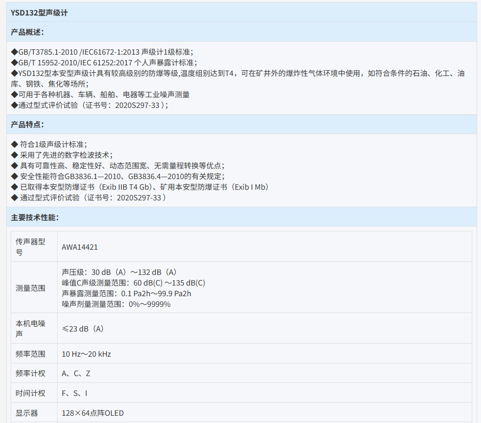The height and width of the screenshot is (423, 481).
Task: Click the 测量范围 row label
Action: [x=30, y=288]
